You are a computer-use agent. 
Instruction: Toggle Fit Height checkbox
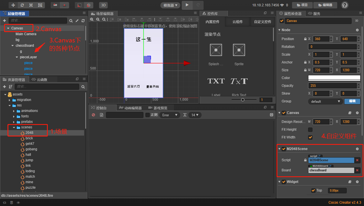[310, 129]
